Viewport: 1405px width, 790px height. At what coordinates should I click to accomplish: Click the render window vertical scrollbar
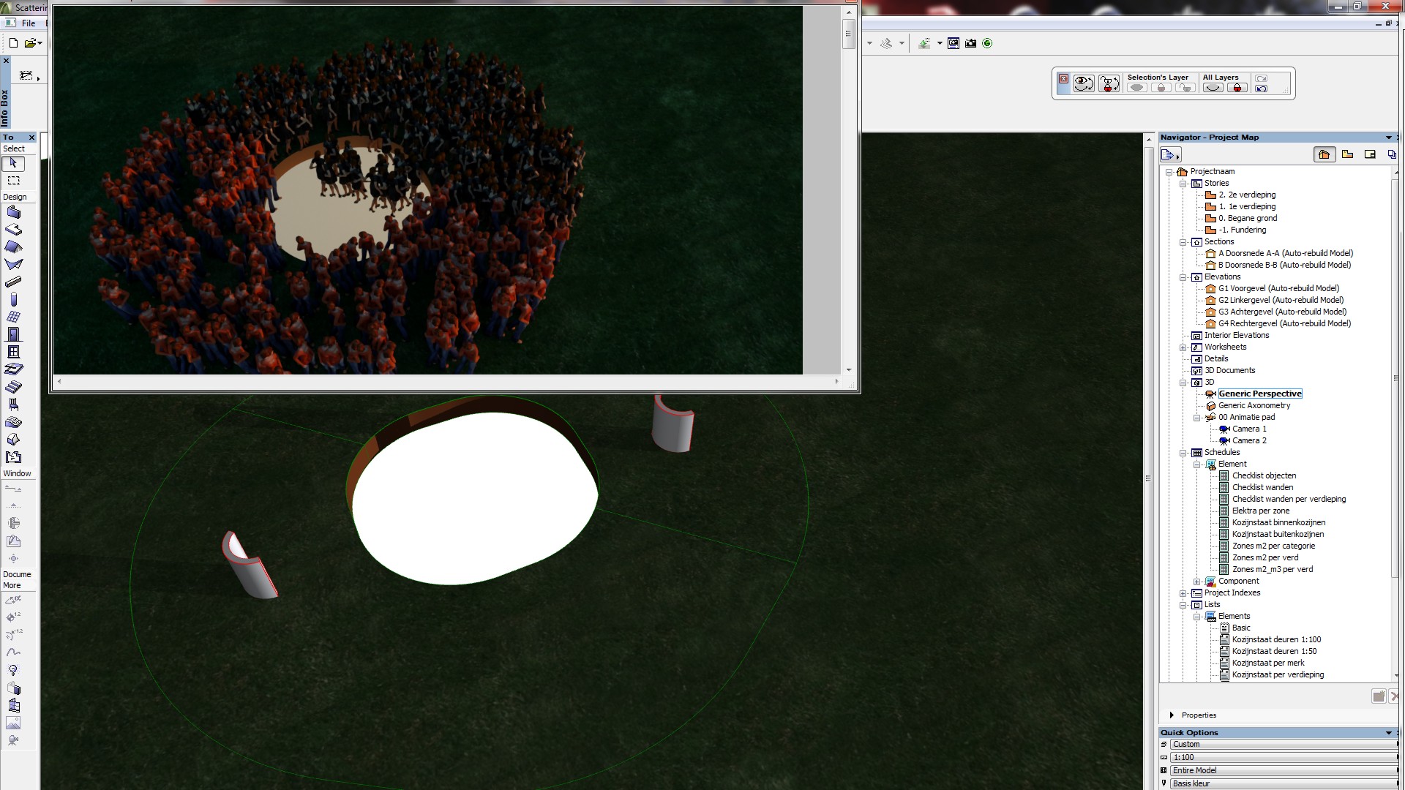[849, 190]
